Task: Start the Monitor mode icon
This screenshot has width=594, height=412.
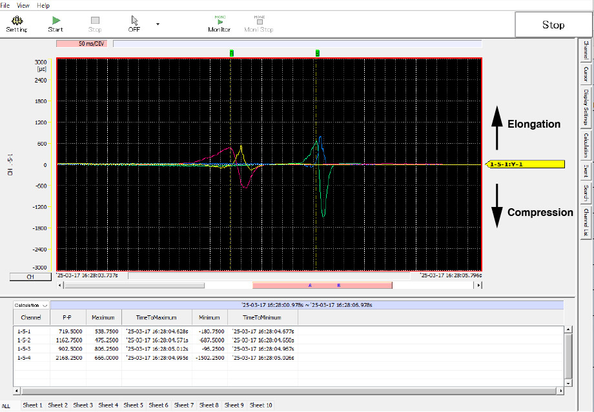Action: [219, 21]
